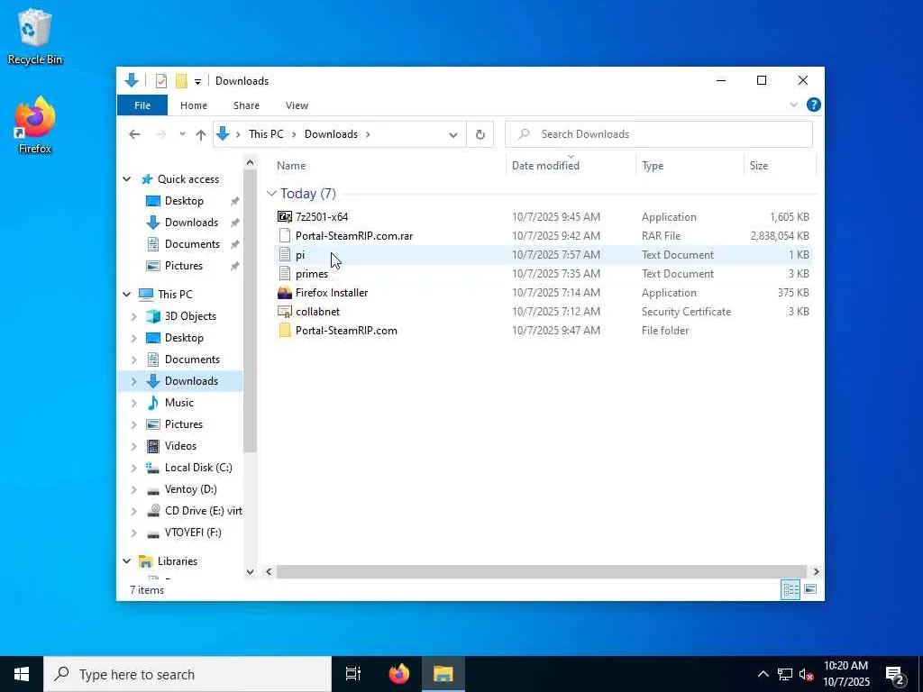Refresh the Downloads folder
Screen dimensions: 923x692
click(480, 135)
